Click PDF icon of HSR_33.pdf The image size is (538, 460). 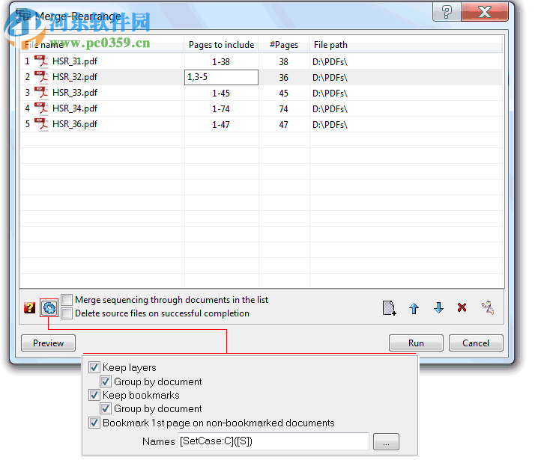tap(41, 93)
